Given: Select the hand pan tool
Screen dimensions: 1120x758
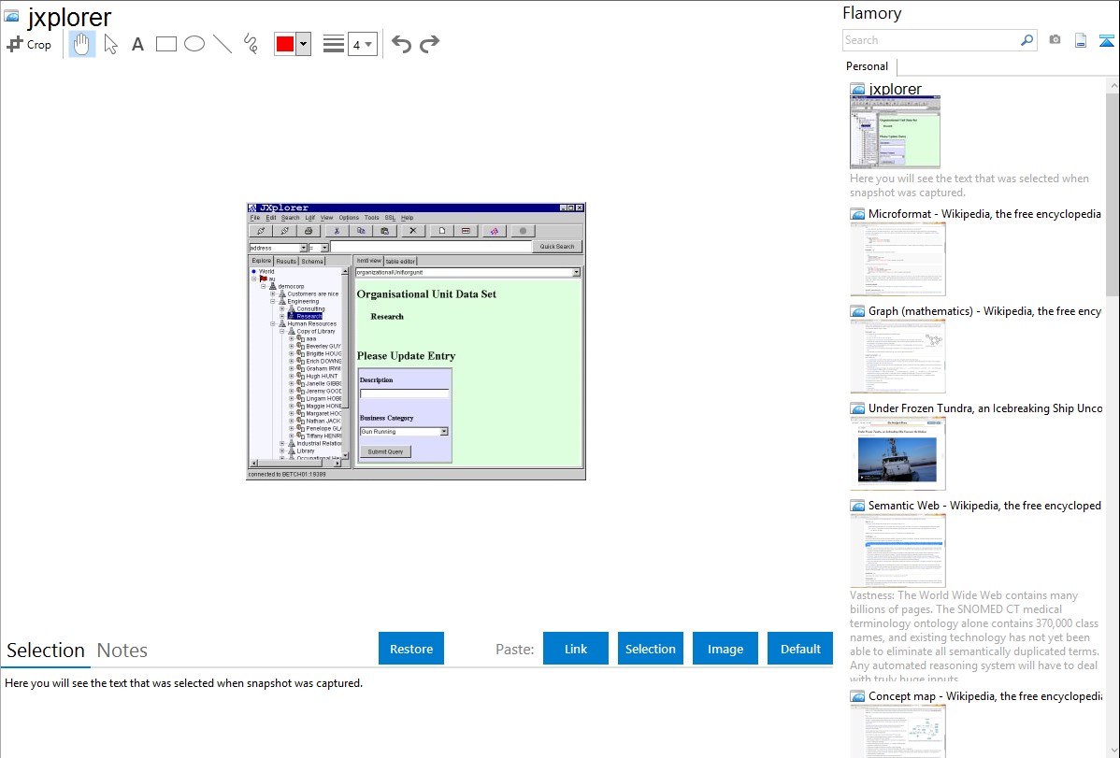Looking at the screenshot, I should (x=81, y=44).
